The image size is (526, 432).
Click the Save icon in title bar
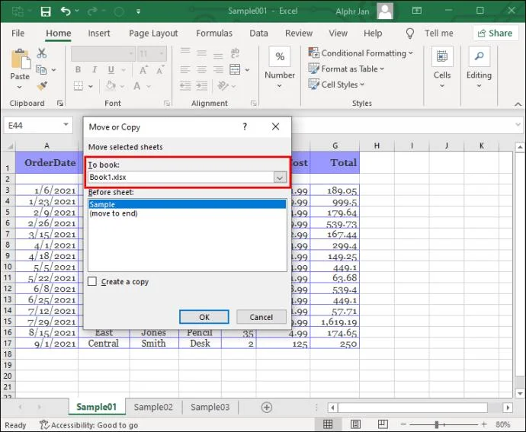[x=46, y=11]
